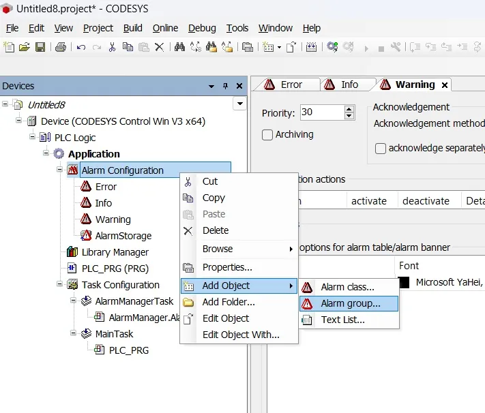Click the Priority input field
Screen dimensions: 485x413
[322, 112]
